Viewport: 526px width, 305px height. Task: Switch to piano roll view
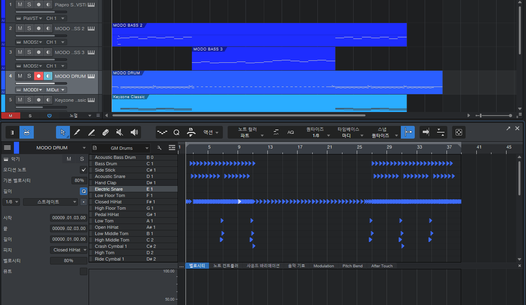pyautogui.click(x=12, y=132)
